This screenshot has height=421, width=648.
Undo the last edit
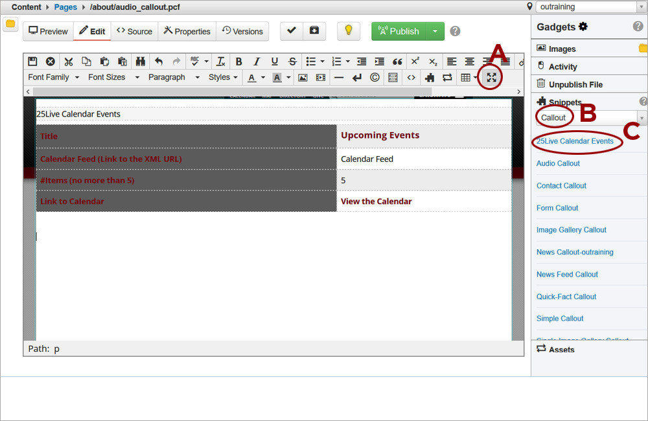159,62
